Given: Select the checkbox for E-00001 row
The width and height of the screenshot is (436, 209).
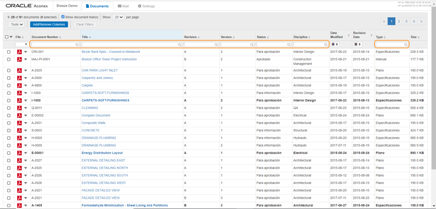Looking at the screenshot, I should pos(9,153).
